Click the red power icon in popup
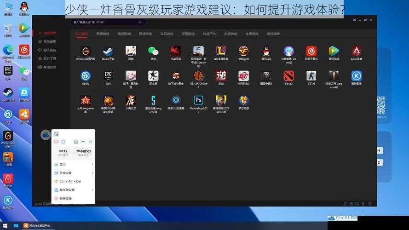Screen dimensions: 409x230 pyautogui.click(x=56, y=142)
